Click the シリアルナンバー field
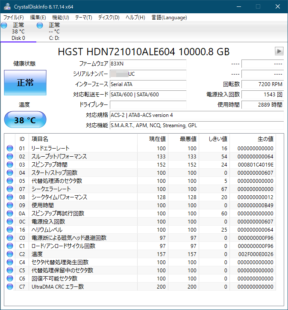The height and width of the screenshot is (310, 288). pyautogui.click(x=148, y=74)
